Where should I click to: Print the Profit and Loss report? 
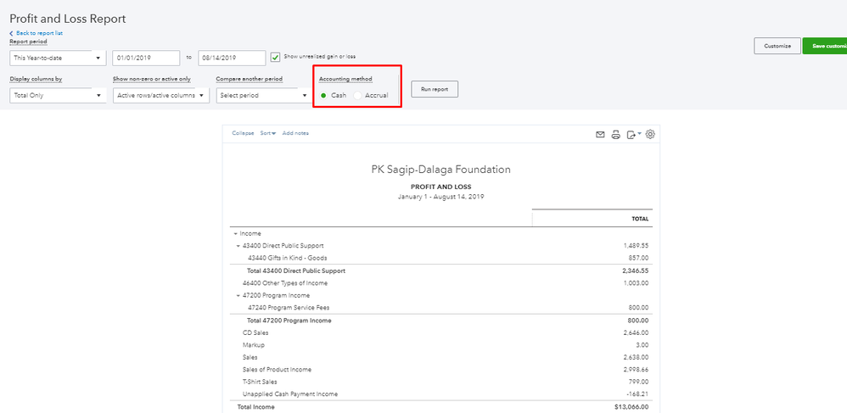point(615,134)
